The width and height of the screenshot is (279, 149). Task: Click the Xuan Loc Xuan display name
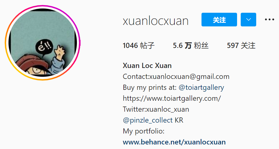tap(147, 66)
